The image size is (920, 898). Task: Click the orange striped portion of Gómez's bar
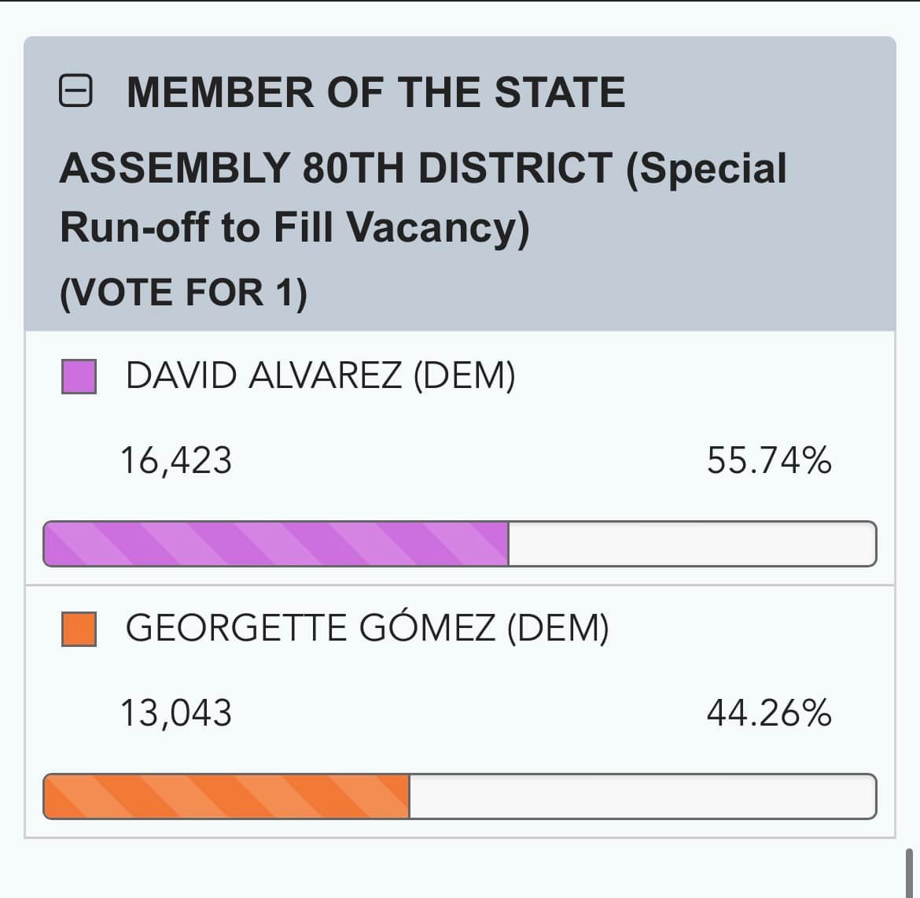click(226, 796)
